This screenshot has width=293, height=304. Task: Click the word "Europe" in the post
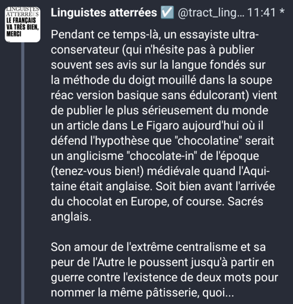[150, 202]
